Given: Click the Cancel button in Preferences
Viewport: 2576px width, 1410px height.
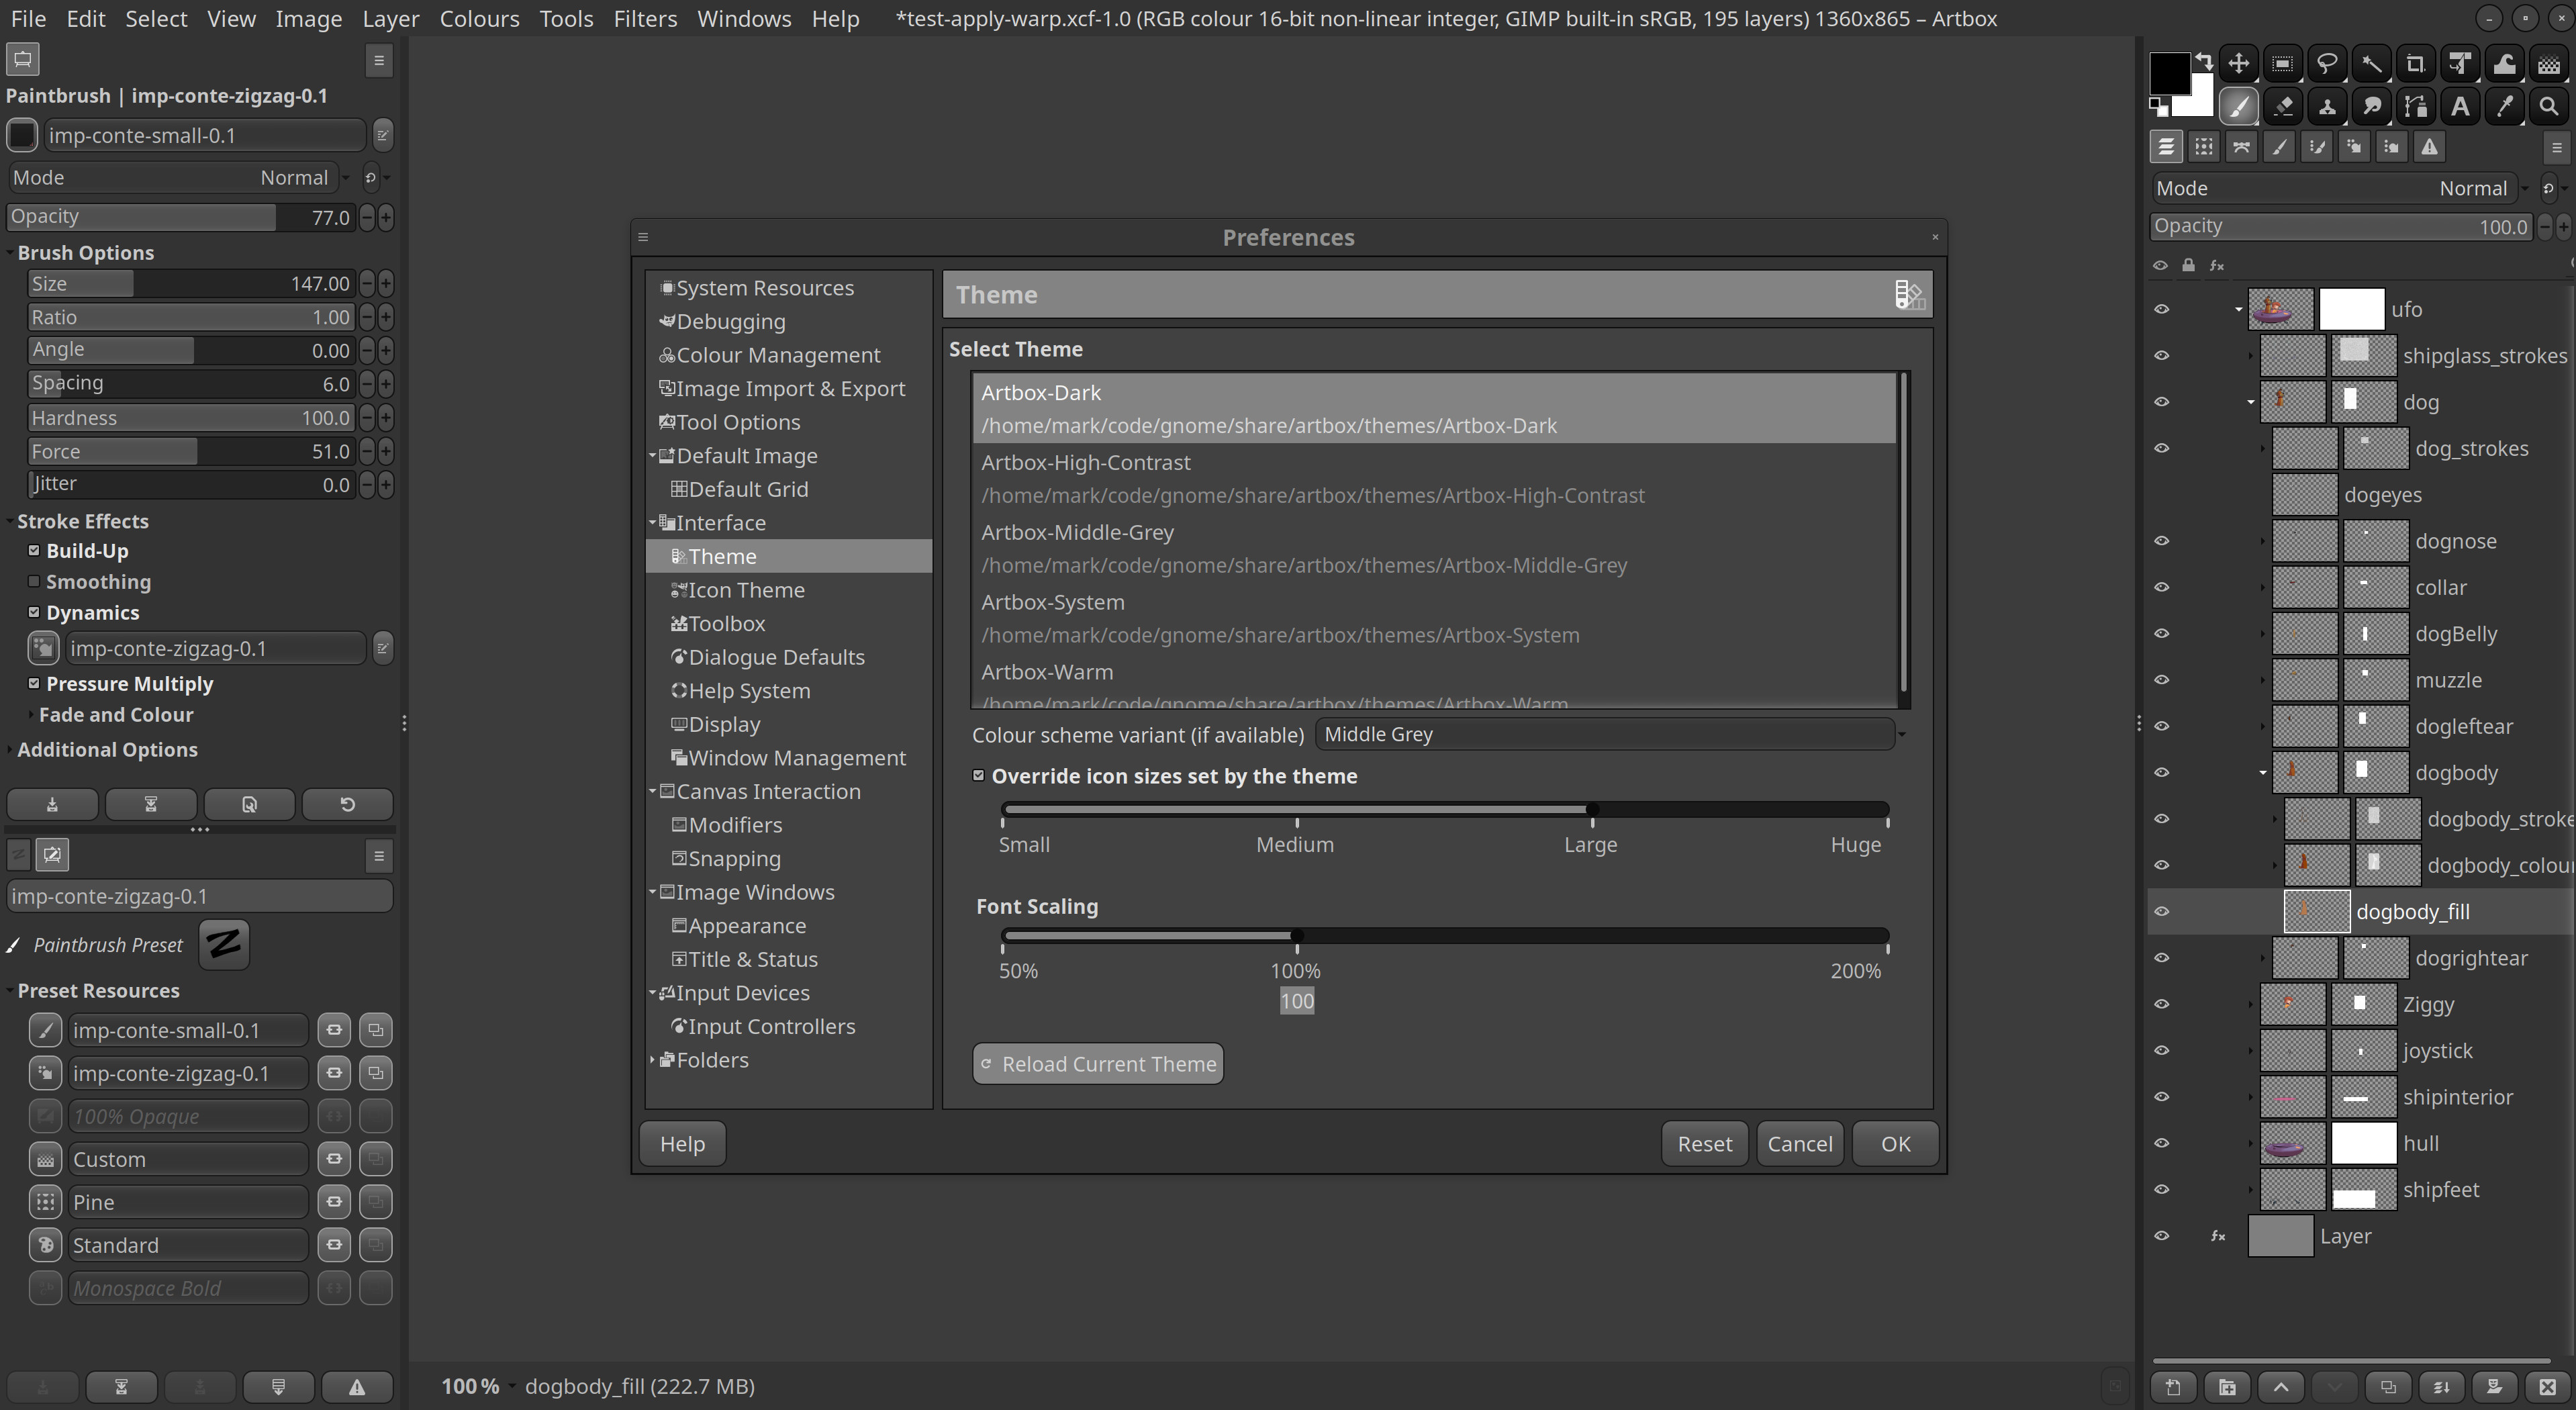Looking at the screenshot, I should [1799, 1143].
